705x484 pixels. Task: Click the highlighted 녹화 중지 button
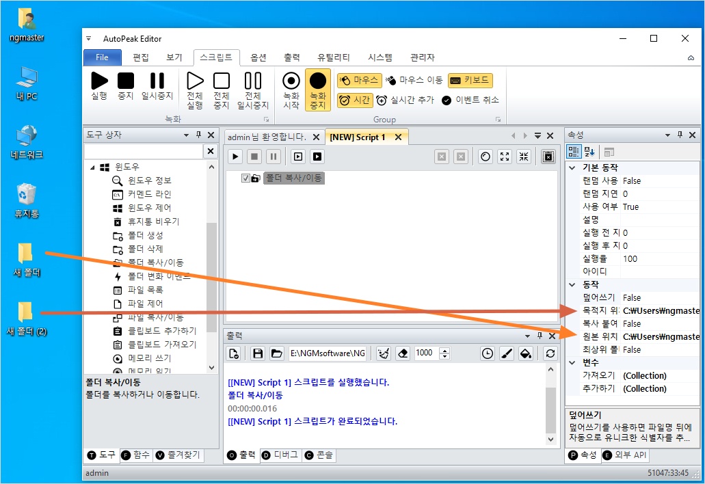[x=318, y=90]
